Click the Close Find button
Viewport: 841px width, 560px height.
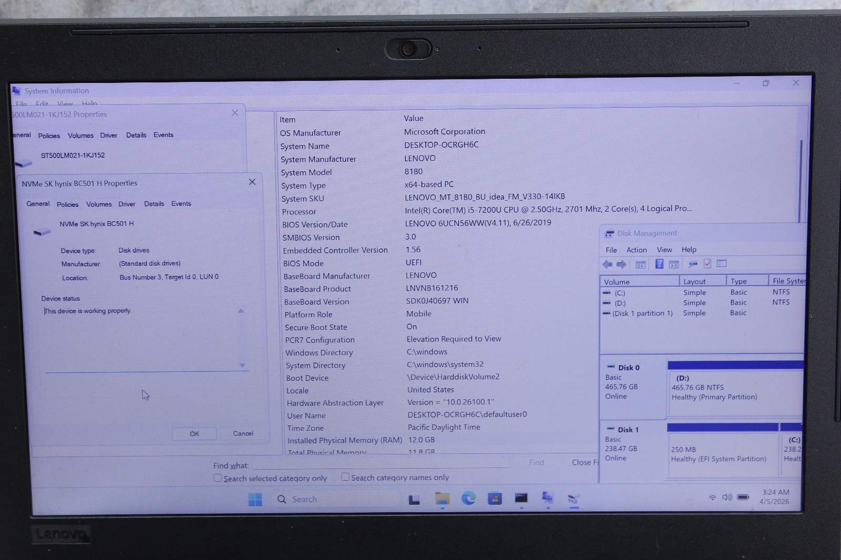(x=584, y=462)
